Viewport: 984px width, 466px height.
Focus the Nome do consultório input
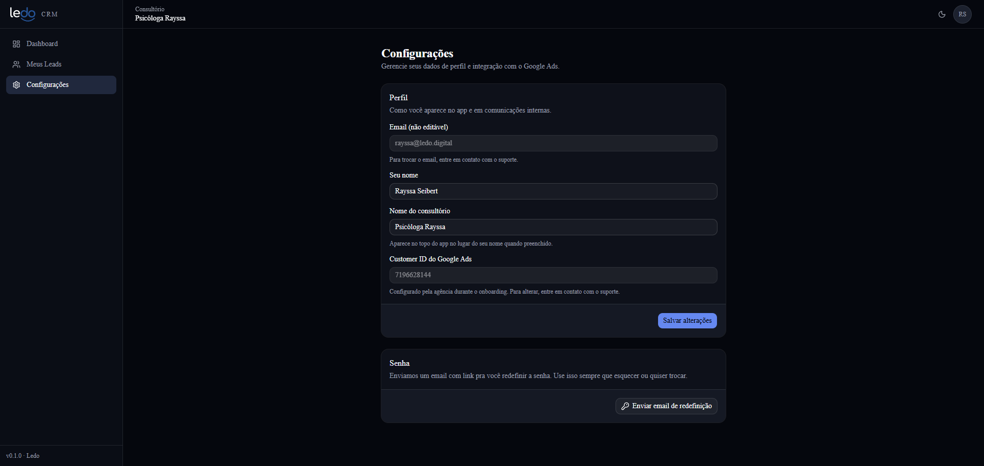click(x=553, y=227)
